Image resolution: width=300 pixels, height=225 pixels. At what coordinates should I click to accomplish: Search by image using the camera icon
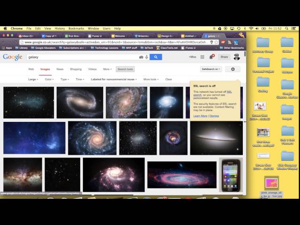pyautogui.click(x=141, y=57)
